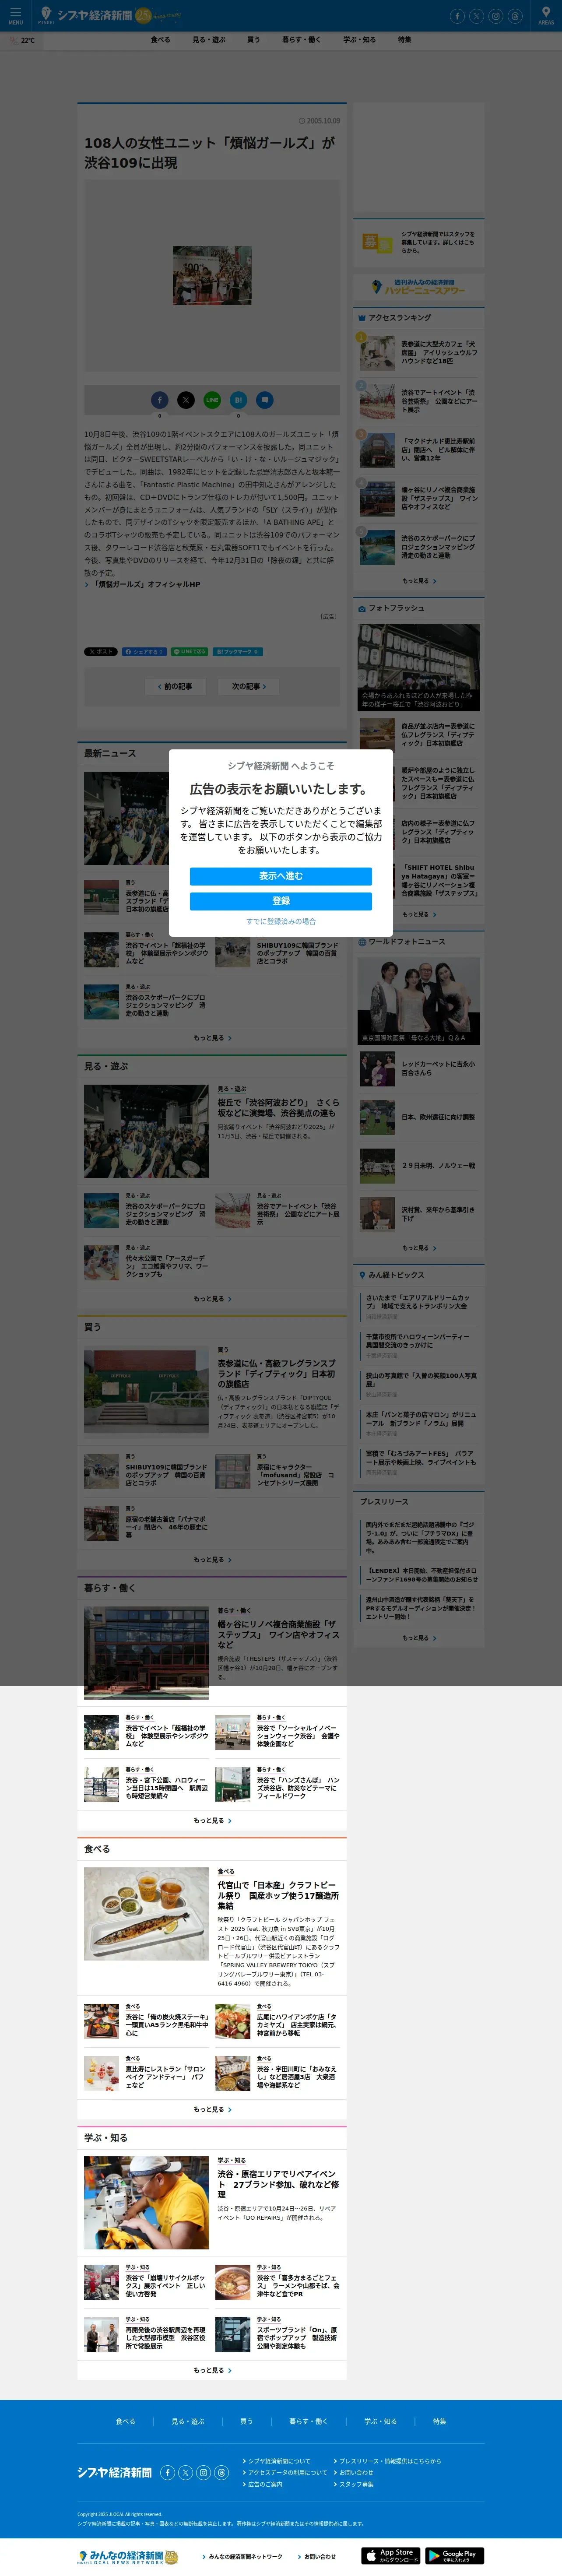Open the App Store download badge

tap(390, 2555)
